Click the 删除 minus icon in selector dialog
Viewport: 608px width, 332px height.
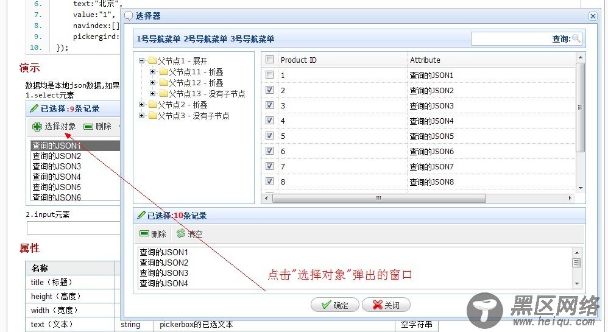pos(144,233)
